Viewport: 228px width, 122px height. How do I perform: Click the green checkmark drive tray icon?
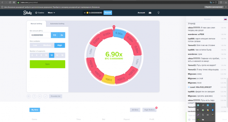(203, 110)
